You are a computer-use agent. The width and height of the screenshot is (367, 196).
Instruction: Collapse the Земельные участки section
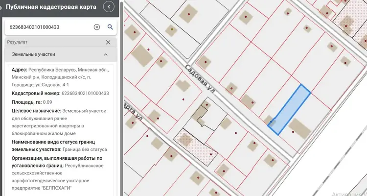pyautogui.click(x=106, y=54)
